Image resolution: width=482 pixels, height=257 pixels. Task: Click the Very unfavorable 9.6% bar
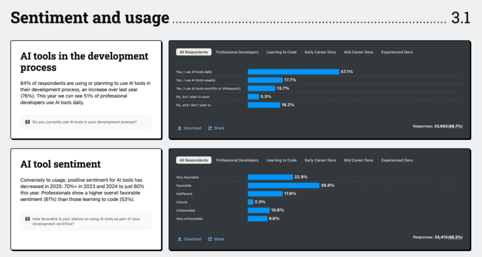257,219
